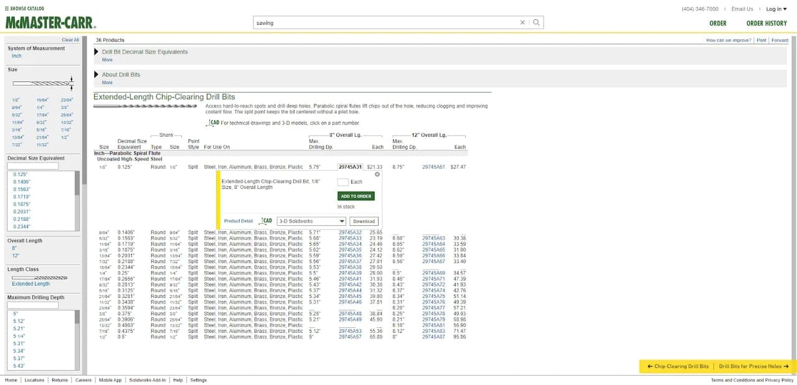Filter by 1/8" size

(15, 100)
